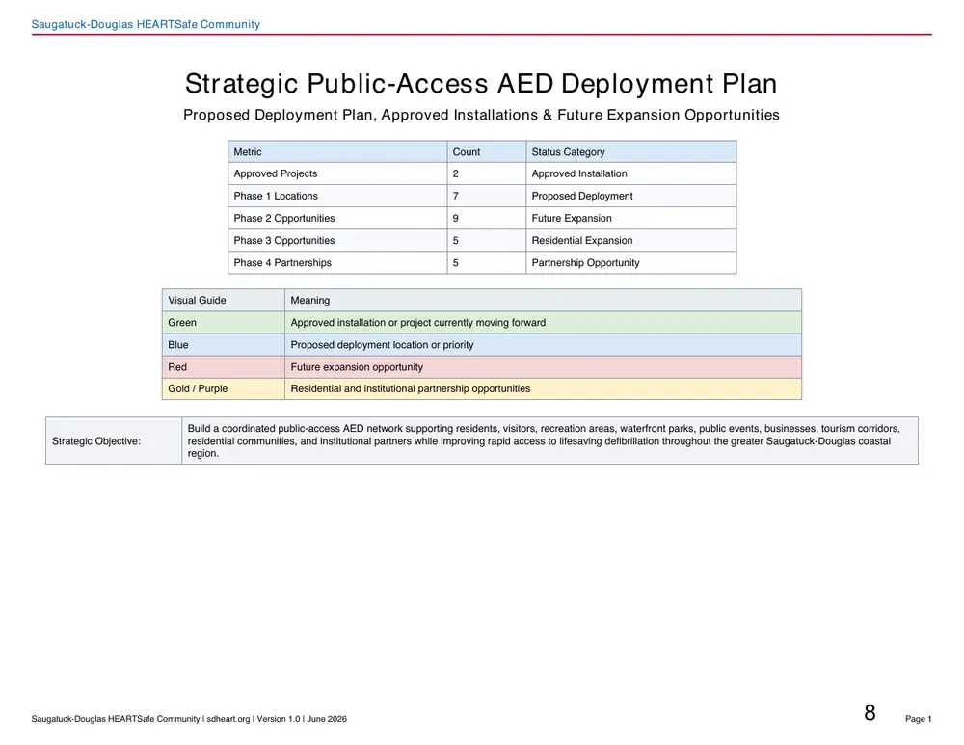Viewport: 964px width, 745px height.
Task: Click the subtitle beginning "Proposed Deployment Plan, Approved Installations"
Action: click(481, 115)
